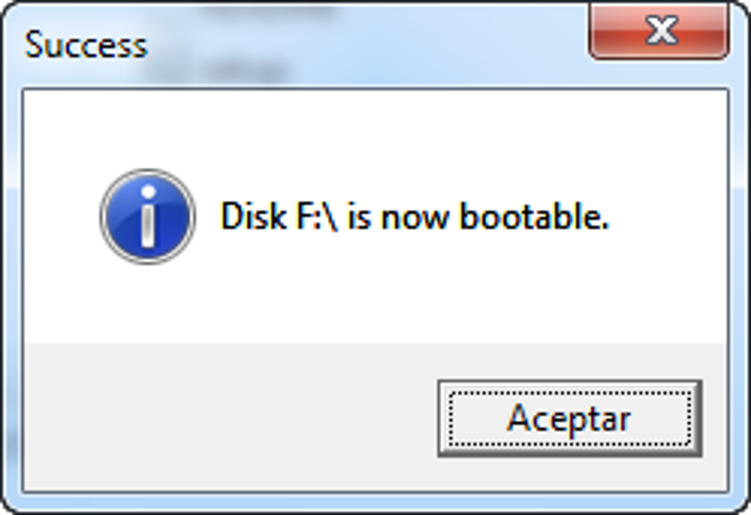This screenshot has width=751, height=515.
Task: Click the gray panel area below the Aceptar button
Action: coord(569,473)
